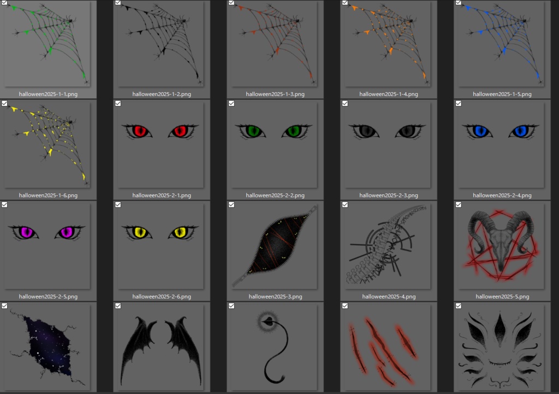Screen dimensions: 559x394
Task: Toggle the checkbox for halloween2025-1-3.png
Action: point(231,3)
